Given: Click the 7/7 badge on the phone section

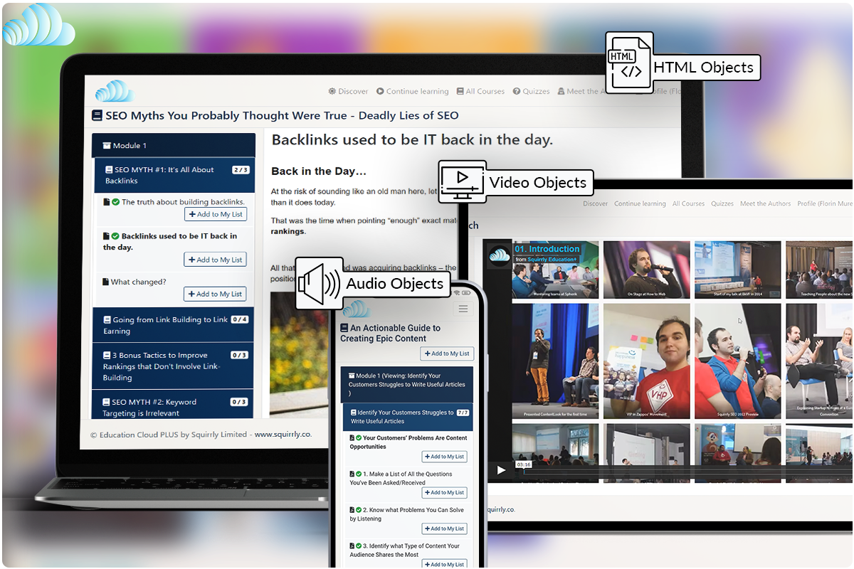Looking at the screenshot, I should click(x=462, y=413).
